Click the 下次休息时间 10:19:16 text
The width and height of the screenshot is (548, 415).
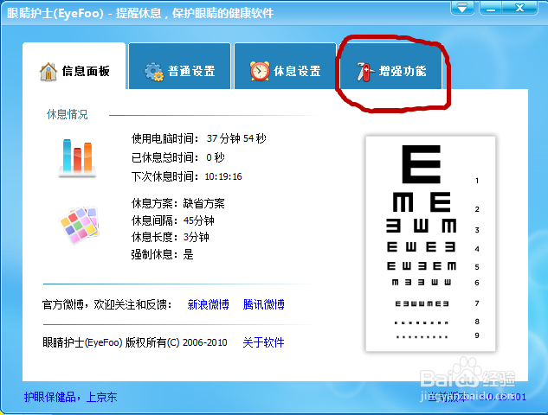click(187, 176)
